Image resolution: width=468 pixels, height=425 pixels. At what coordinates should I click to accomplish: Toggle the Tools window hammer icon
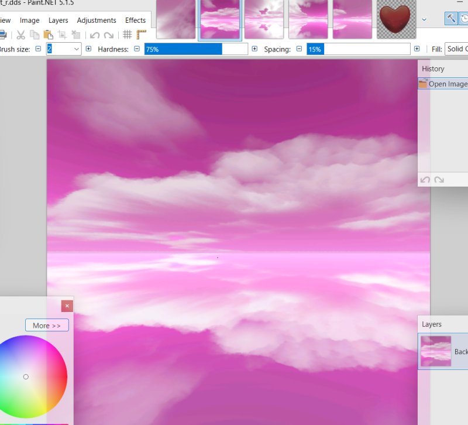pyautogui.click(x=451, y=18)
